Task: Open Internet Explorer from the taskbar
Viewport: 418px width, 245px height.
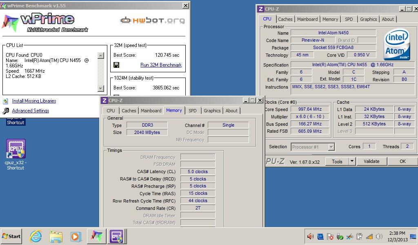Action: [36, 236]
